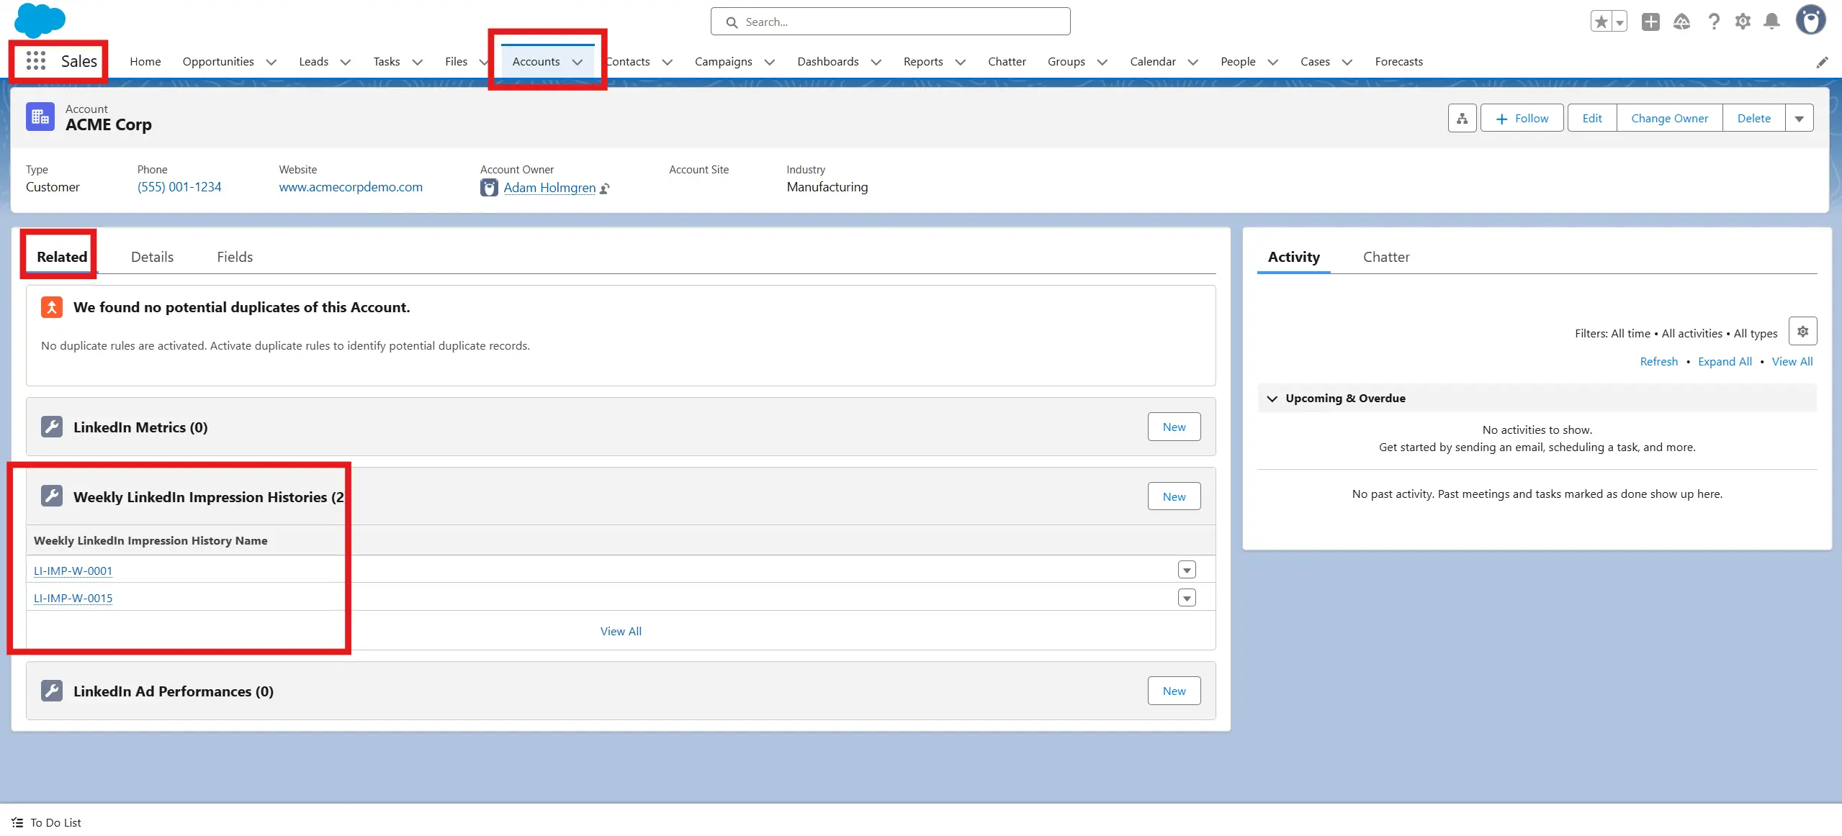Screen dimensions: 1842x836
Task: Open the App Launcher waffle icon
Action: 35,61
